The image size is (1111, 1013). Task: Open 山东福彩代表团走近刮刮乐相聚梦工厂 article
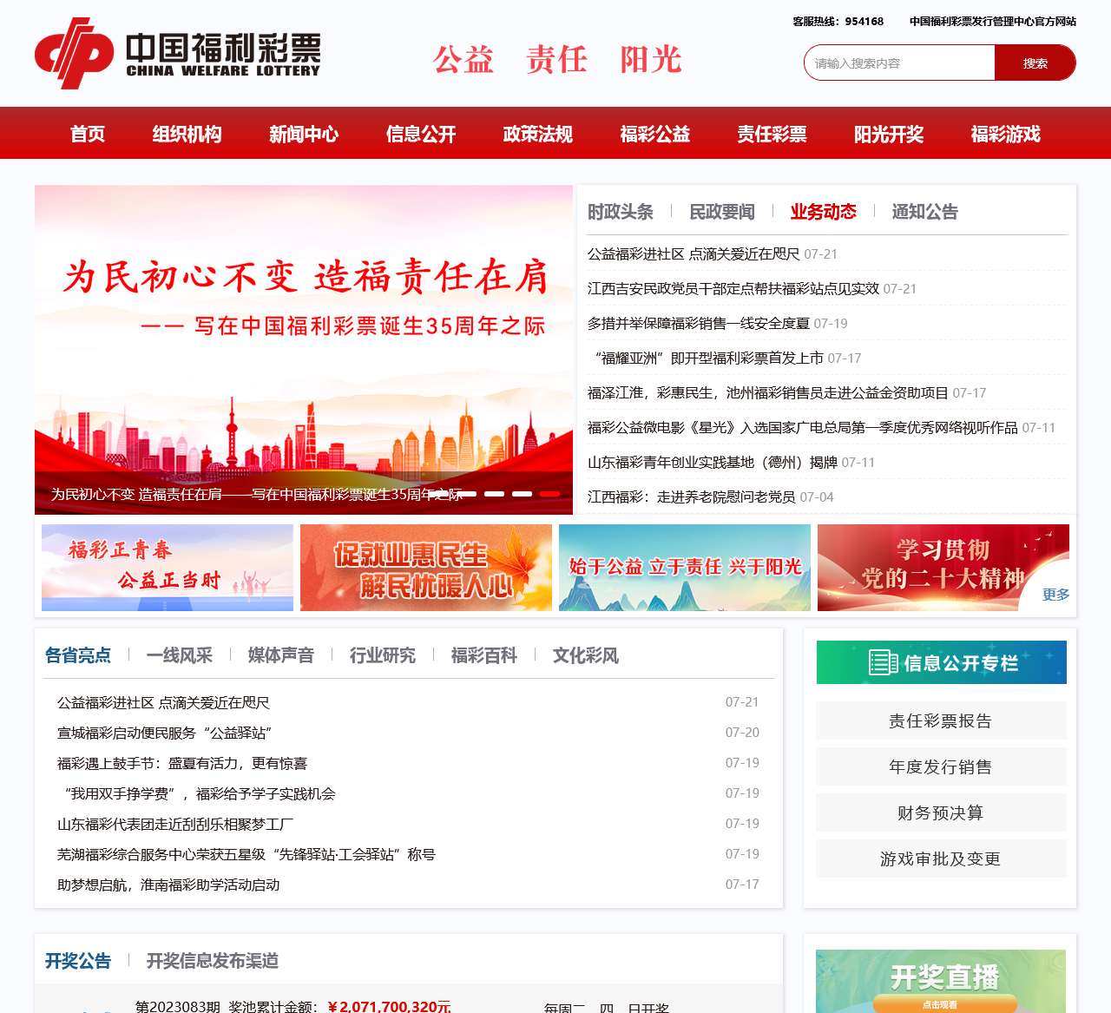(x=175, y=824)
